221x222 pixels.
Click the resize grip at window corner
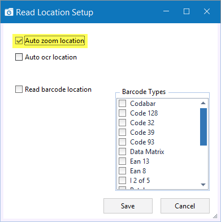click(x=215, y=216)
